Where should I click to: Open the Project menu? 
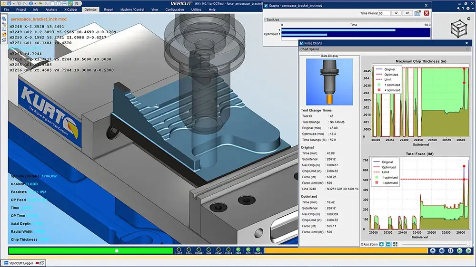[x=21, y=10]
